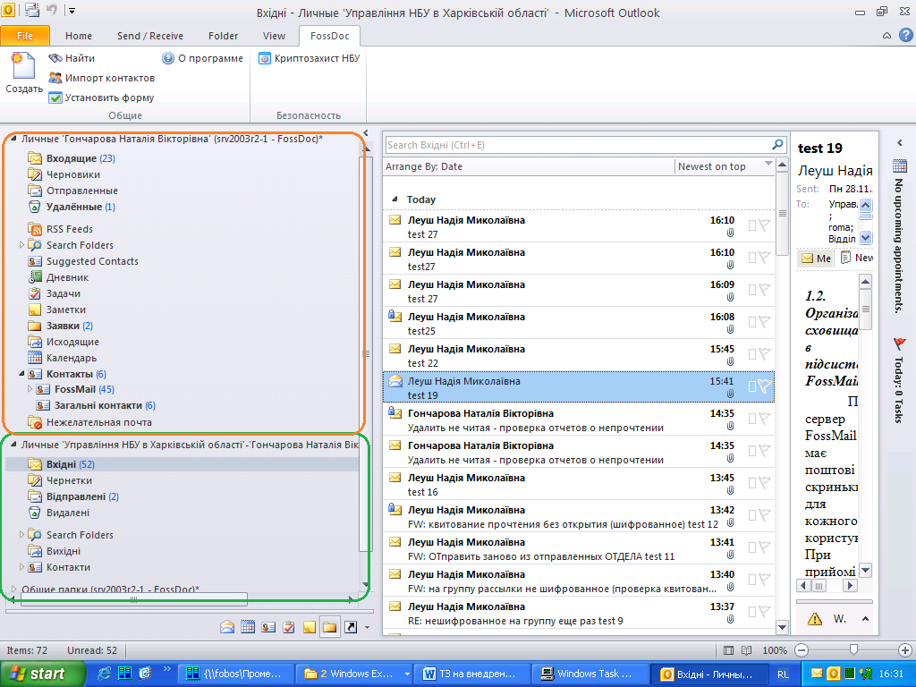Open the View ribbon tab

click(274, 36)
